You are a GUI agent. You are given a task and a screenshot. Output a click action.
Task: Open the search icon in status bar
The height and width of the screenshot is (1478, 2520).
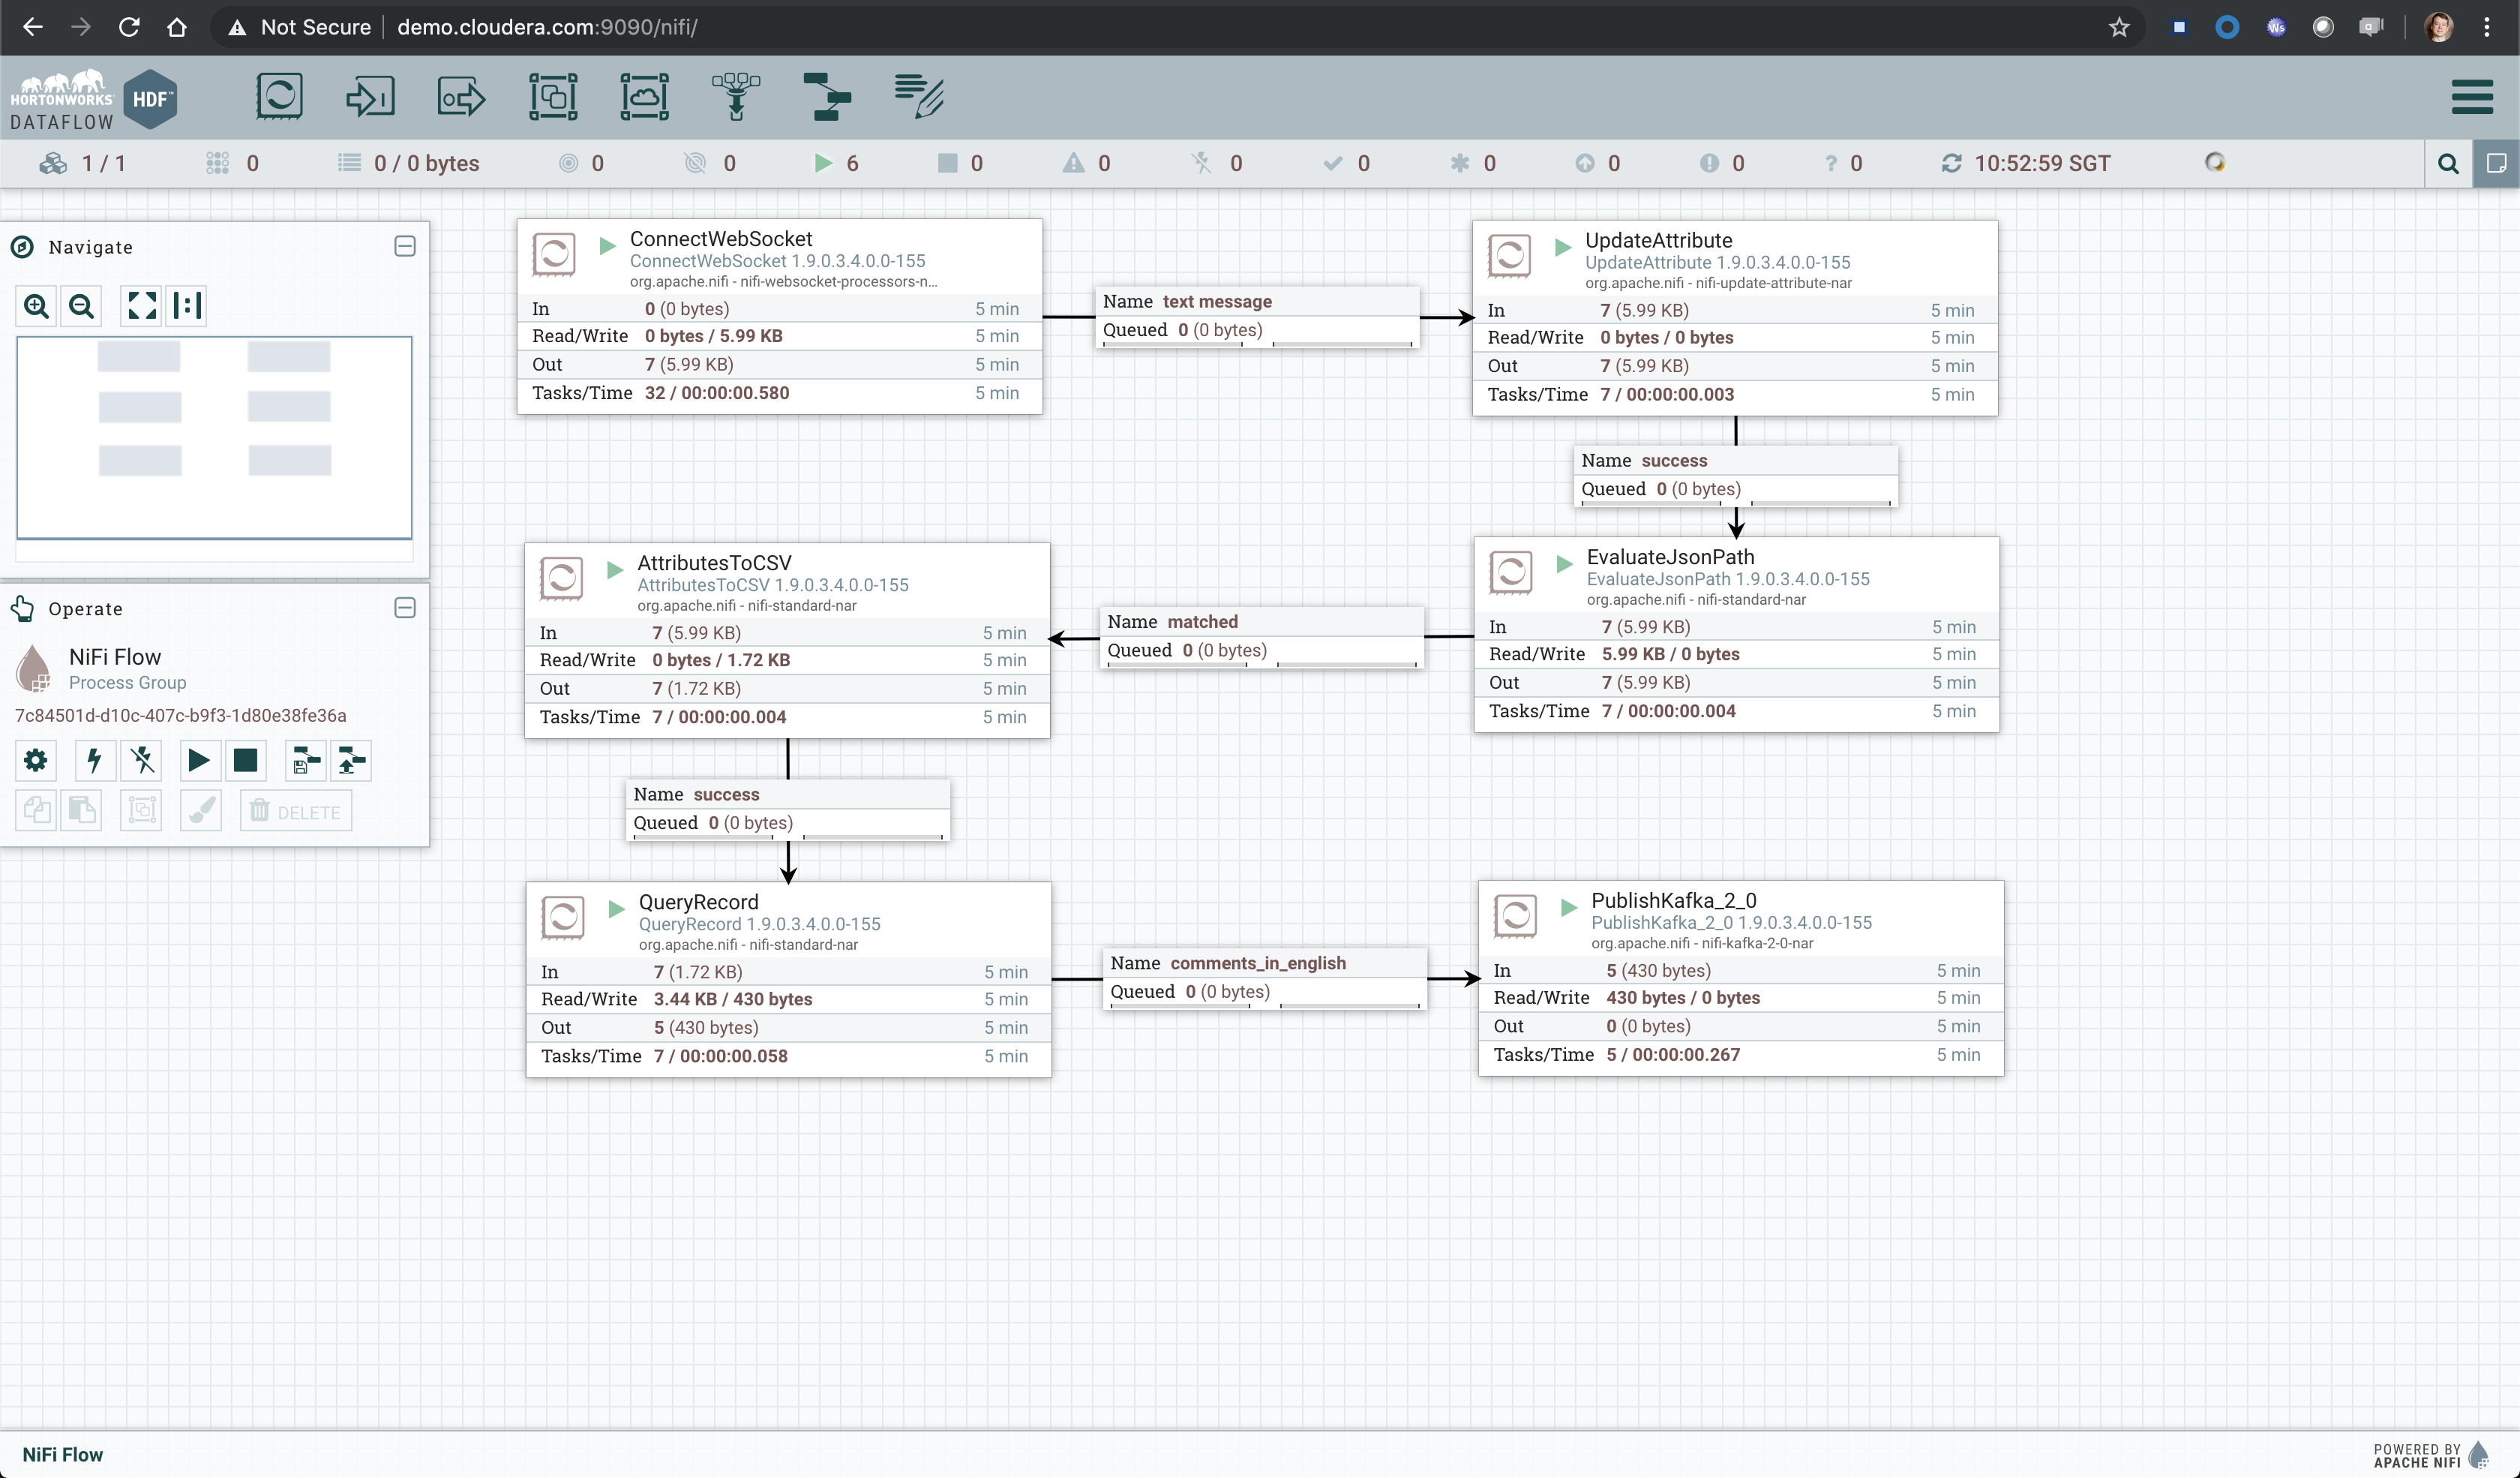pyautogui.click(x=2448, y=164)
